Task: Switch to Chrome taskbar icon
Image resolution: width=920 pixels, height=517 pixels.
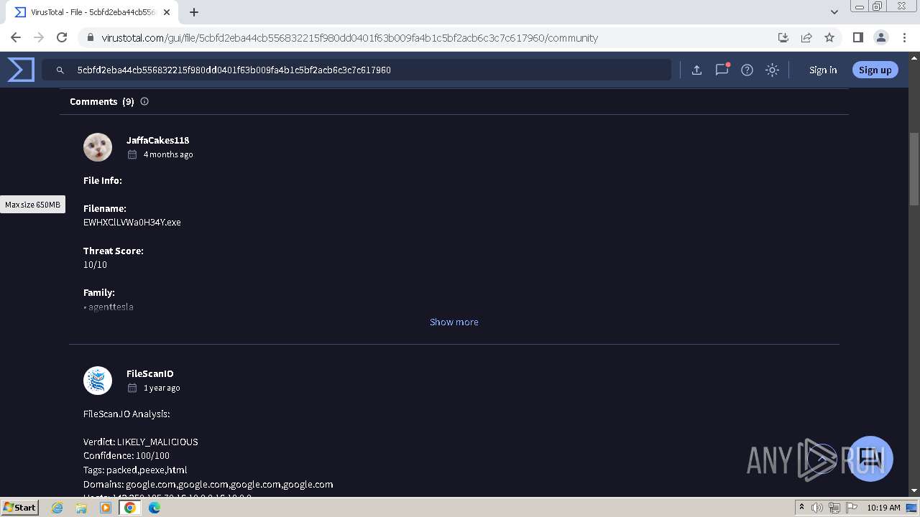Action: coord(129,508)
